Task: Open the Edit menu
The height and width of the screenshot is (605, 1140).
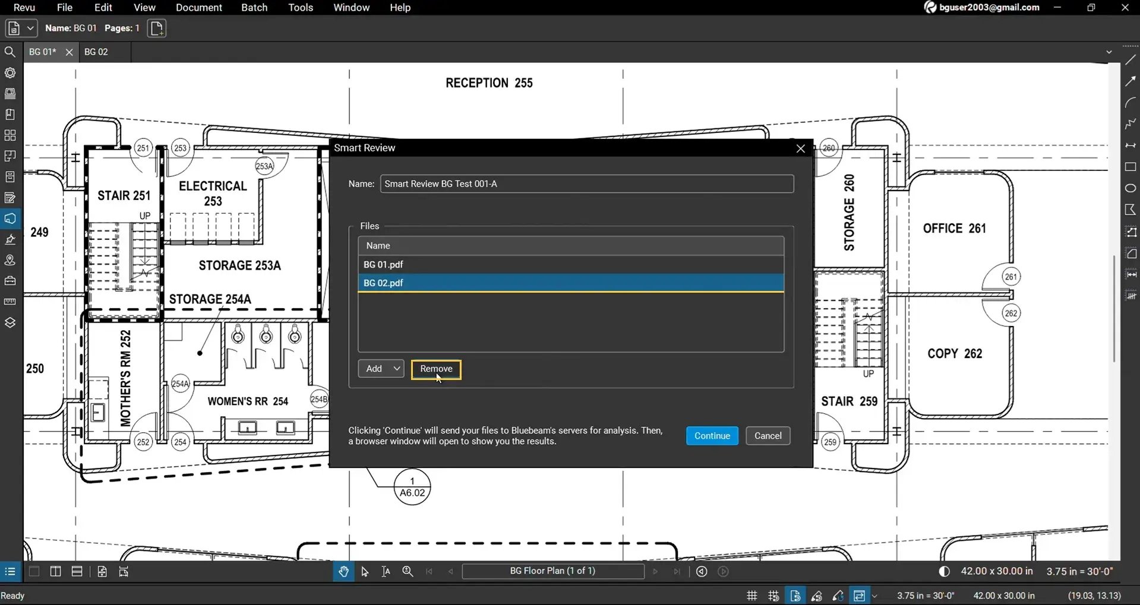Action: coord(103,8)
